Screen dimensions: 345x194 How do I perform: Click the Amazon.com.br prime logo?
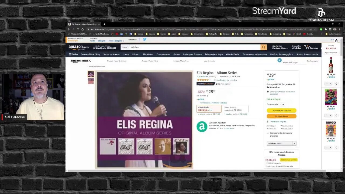79,48
